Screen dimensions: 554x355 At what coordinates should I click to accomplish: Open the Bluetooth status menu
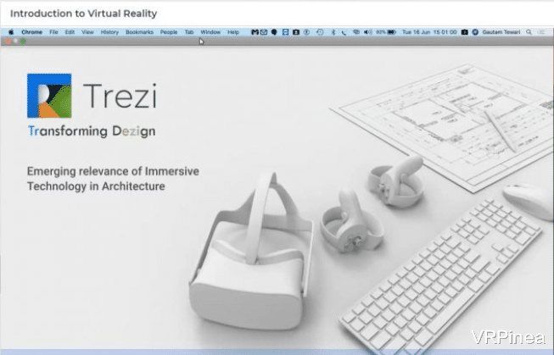tap(333, 32)
